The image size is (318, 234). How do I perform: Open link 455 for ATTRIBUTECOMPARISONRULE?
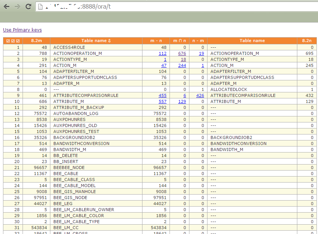162,95
